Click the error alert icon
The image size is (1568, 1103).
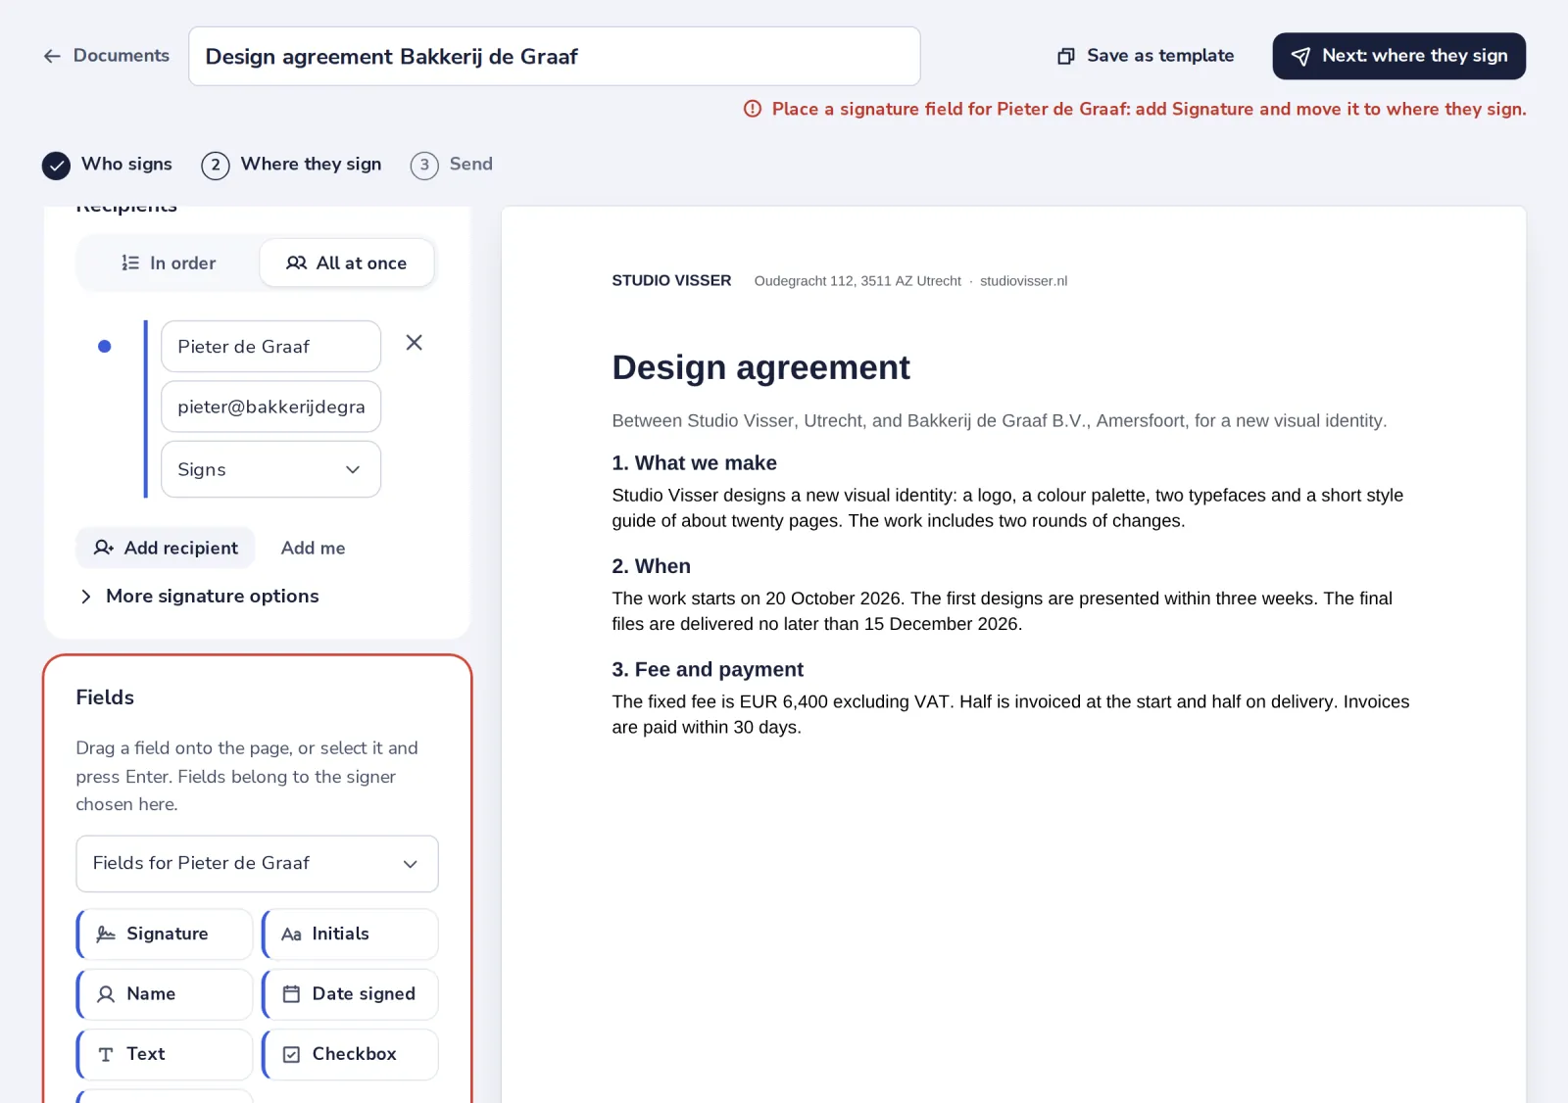[753, 109]
